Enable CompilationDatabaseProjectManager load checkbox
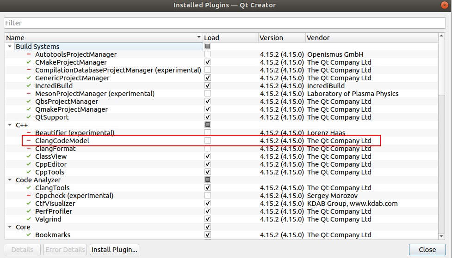Image resolution: width=452 pixels, height=258 pixels. 208,70
